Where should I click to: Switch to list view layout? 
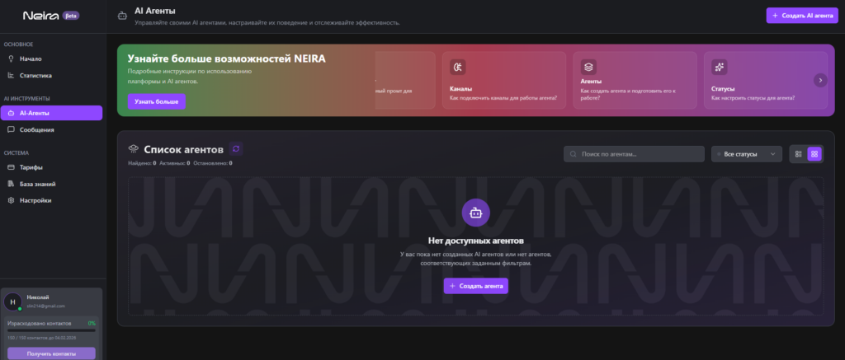click(799, 154)
